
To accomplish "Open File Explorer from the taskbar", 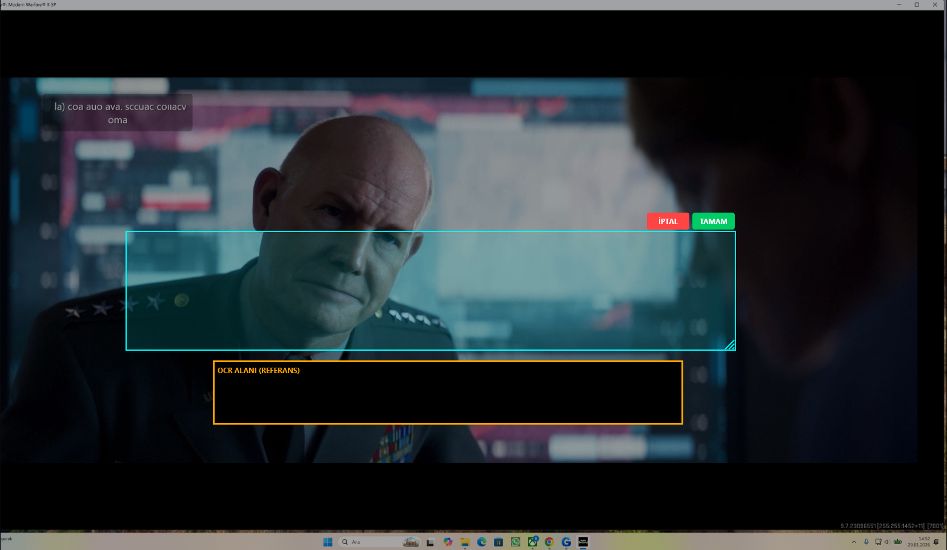I will pyautogui.click(x=465, y=542).
